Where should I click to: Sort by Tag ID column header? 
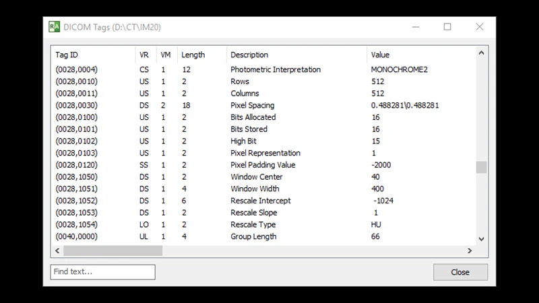click(x=93, y=55)
